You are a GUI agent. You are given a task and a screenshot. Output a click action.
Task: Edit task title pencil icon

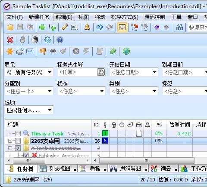click(x=65, y=27)
